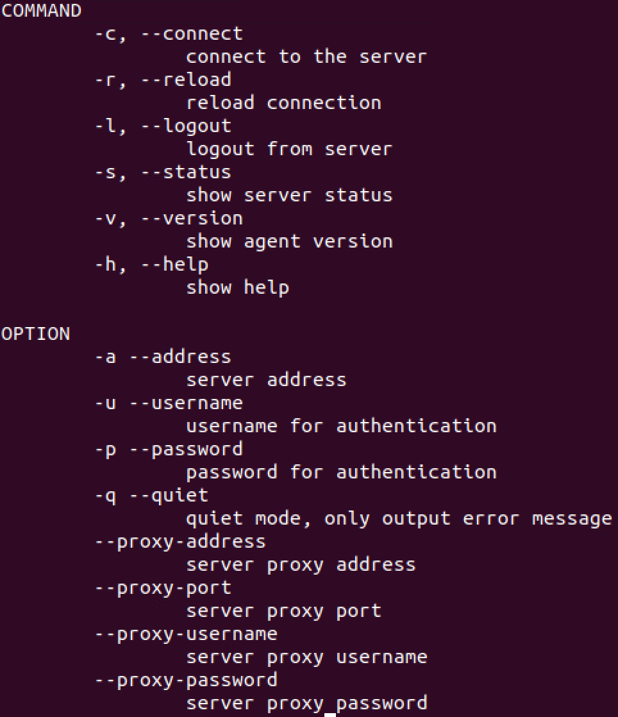Click the -c, --connect flag text
The image size is (618, 717).
coord(169,34)
